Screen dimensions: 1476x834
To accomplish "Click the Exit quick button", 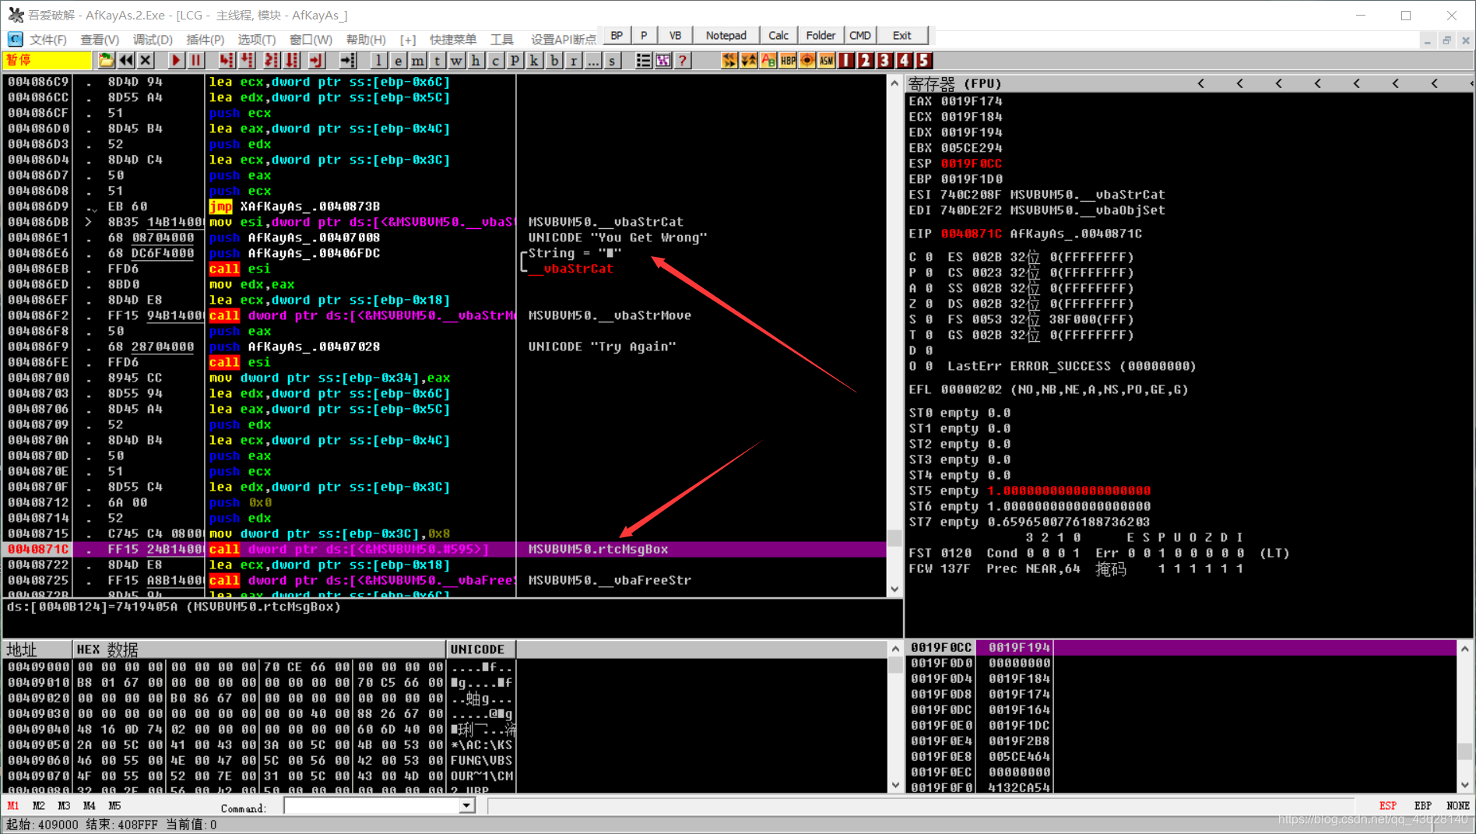I will 901,36.
